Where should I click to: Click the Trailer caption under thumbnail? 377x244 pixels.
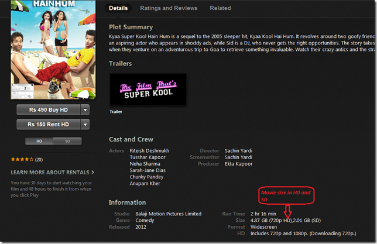coord(116,112)
